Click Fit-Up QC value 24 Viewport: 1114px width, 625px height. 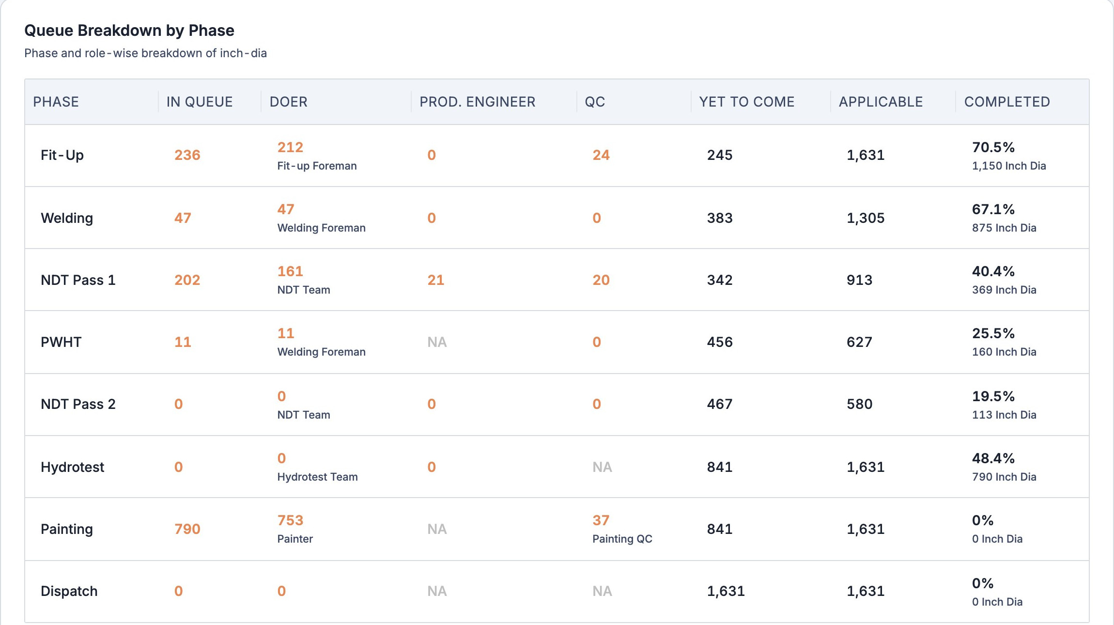pyautogui.click(x=601, y=155)
